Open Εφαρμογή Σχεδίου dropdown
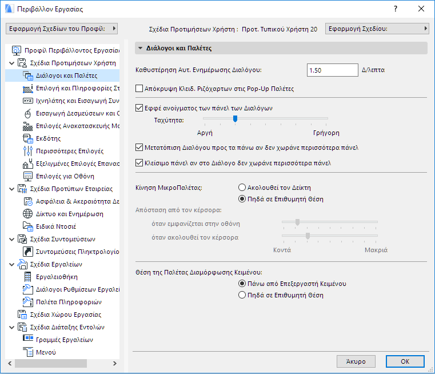This screenshot has width=435, height=374. tap(377, 29)
